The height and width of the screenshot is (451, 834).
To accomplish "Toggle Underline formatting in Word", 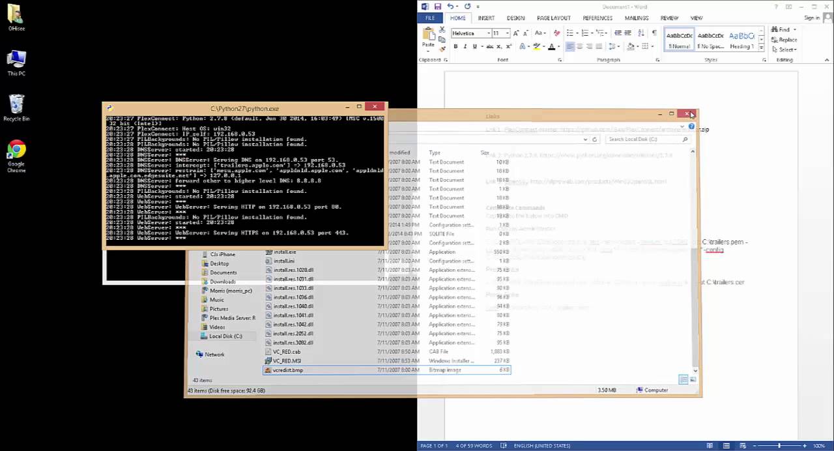I will pyautogui.click(x=474, y=46).
